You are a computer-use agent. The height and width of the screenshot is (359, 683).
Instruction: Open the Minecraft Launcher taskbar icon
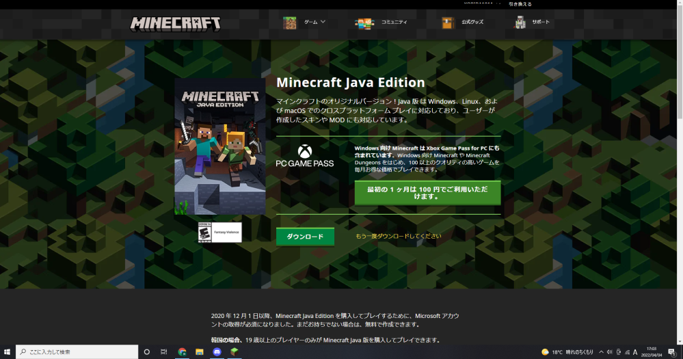235,351
